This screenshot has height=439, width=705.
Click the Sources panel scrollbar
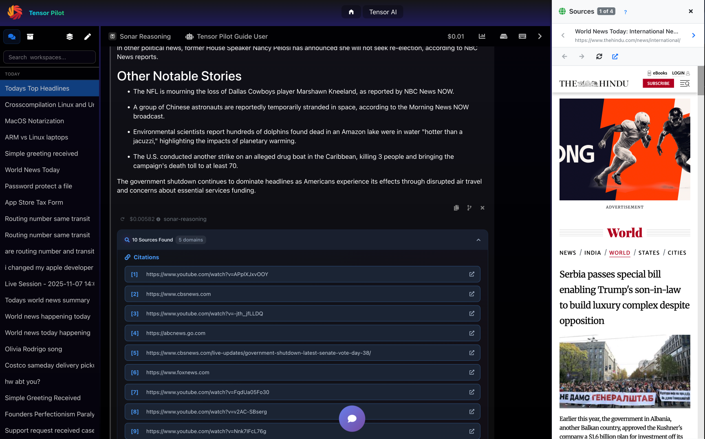pos(701,81)
